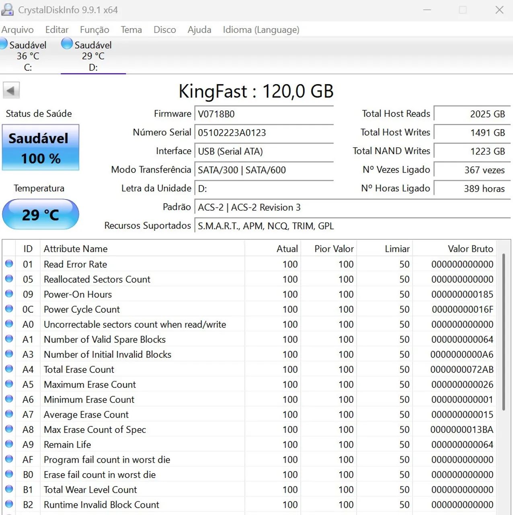Viewport: 513px width, 515px height.
Task: Click the serial number field 05102223A0123
Action: 264,132
